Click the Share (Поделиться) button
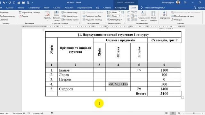Screen dimensions: 205x115 point(199,8)
